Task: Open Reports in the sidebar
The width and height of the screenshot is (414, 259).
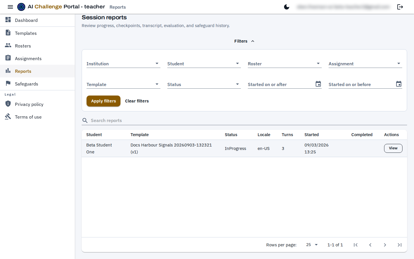Action: click(x=37, y=71)
